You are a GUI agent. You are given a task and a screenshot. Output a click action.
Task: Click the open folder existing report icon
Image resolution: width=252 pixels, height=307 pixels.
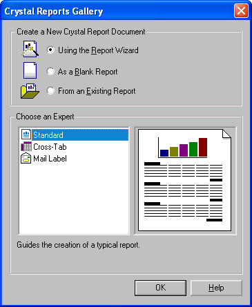[x=30, y=91]
